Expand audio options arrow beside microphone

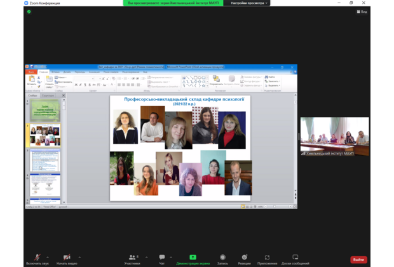pyautogui.click(x=48, y=257)
